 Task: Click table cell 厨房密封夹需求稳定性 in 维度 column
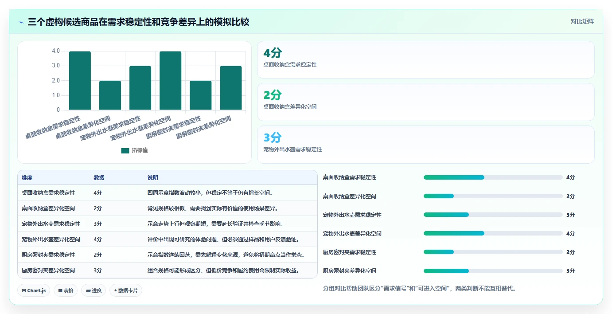tap(48, 255)
